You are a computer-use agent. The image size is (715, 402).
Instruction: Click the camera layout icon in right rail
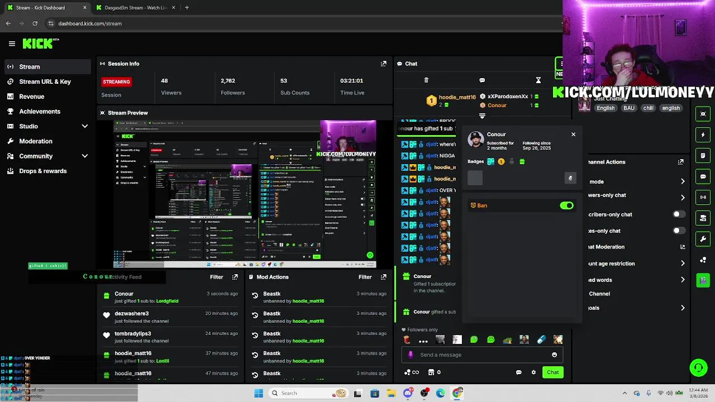point(703,218)
